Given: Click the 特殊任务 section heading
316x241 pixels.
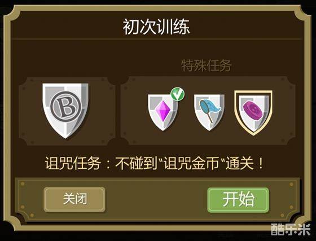Looking at the screenshot, I should tap(207, 65).
